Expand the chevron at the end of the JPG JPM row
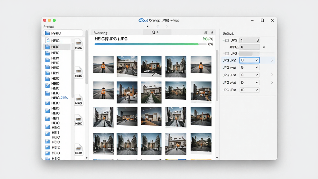The image size is (318, 179). coord(272,60)
